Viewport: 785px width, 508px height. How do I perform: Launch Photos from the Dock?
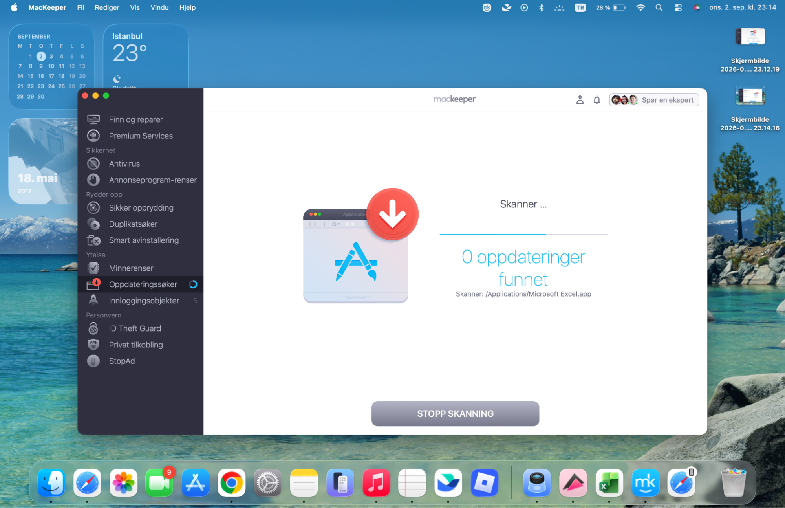pos(123,482)
